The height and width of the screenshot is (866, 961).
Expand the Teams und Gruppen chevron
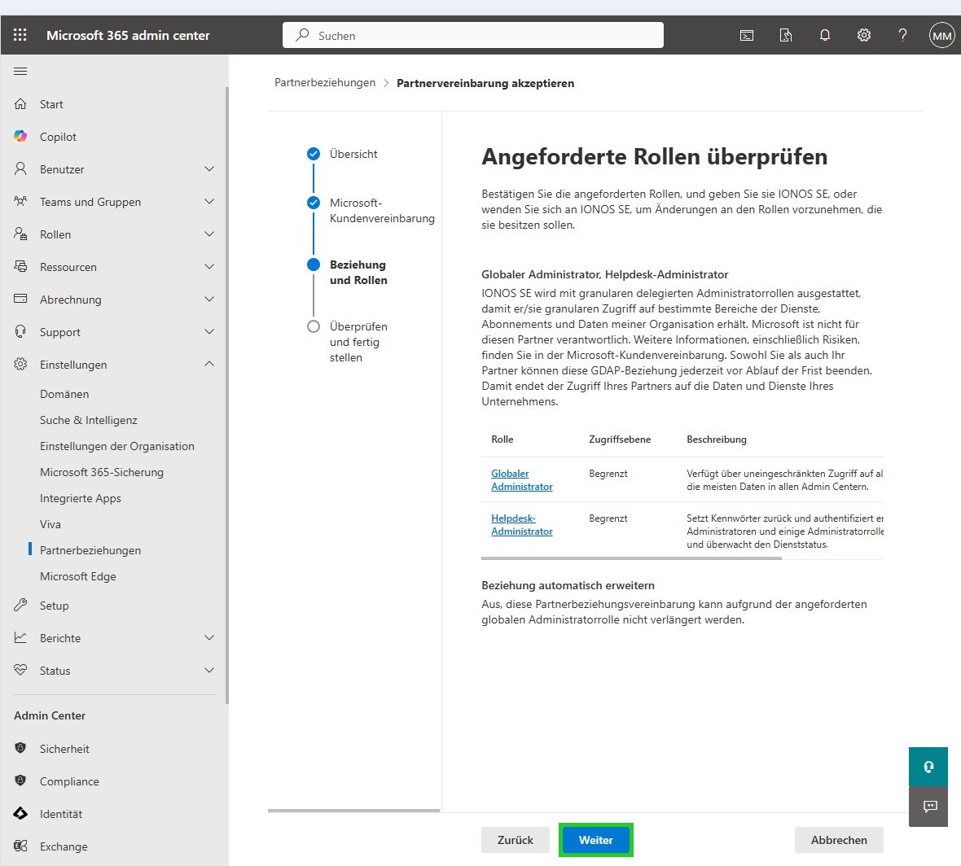click(209, 201)
